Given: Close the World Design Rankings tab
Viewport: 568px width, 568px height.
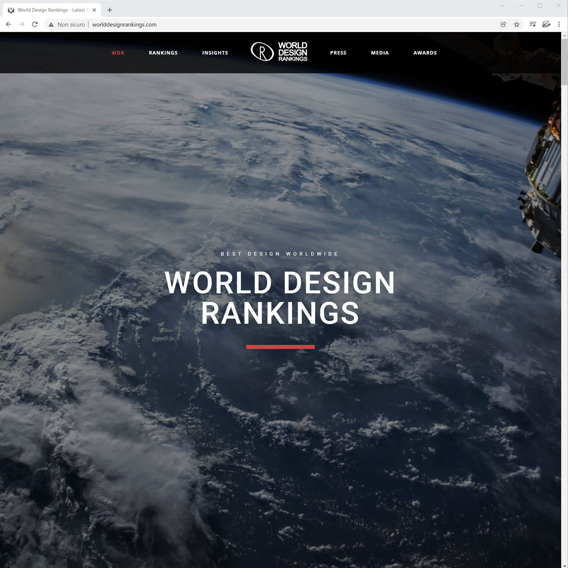Looking at the screenshot, I should (94, 10).
